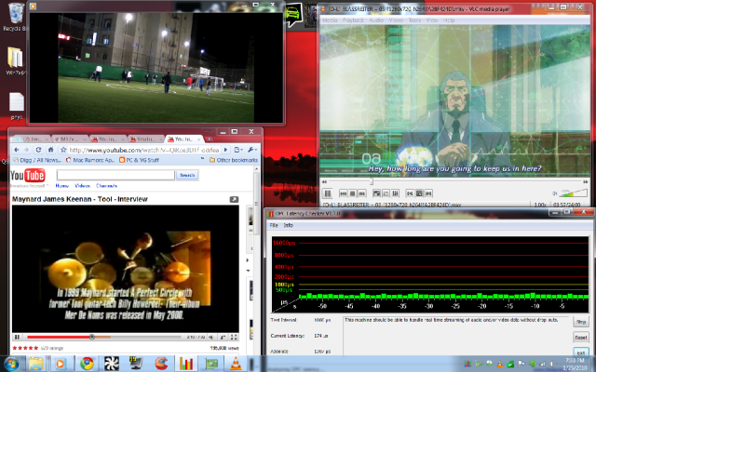Open the Audio menu in VLC
The image size is (745, 465).
376,20
